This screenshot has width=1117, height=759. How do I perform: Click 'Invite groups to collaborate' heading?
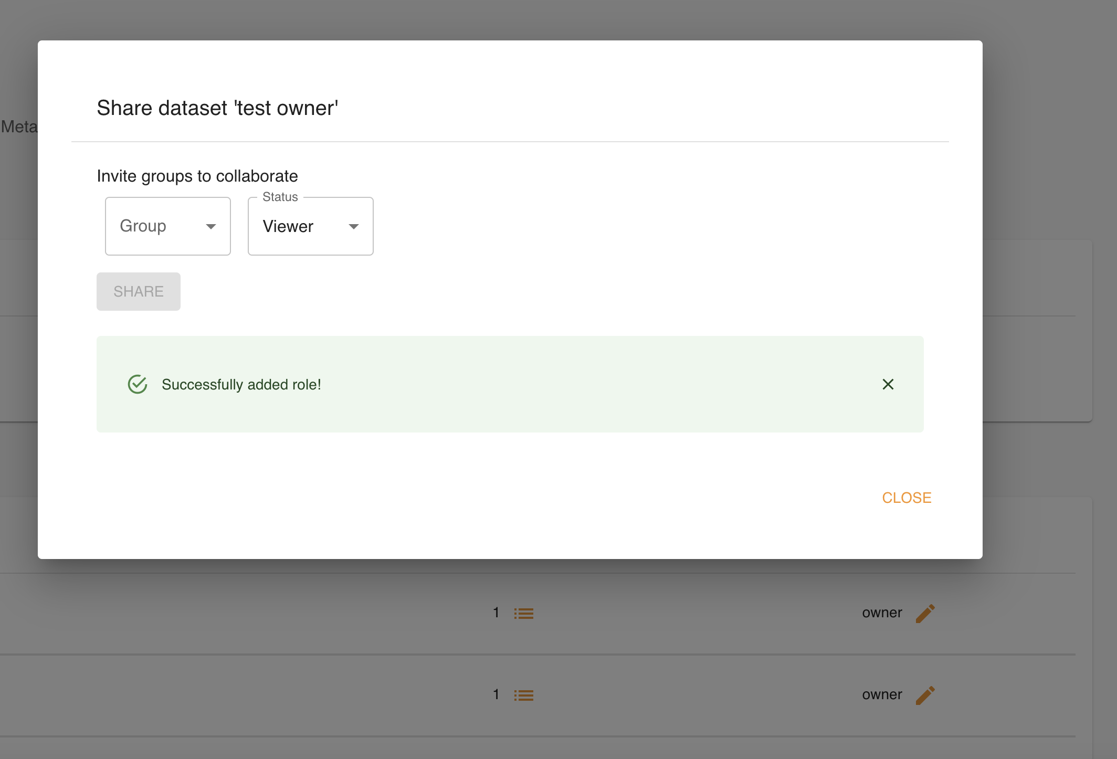click(197, 176)
